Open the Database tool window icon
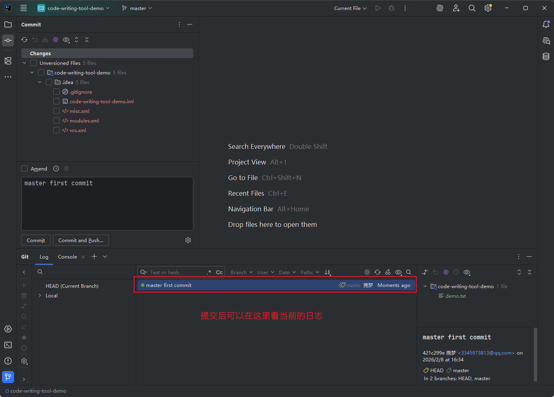 [546, 56]
